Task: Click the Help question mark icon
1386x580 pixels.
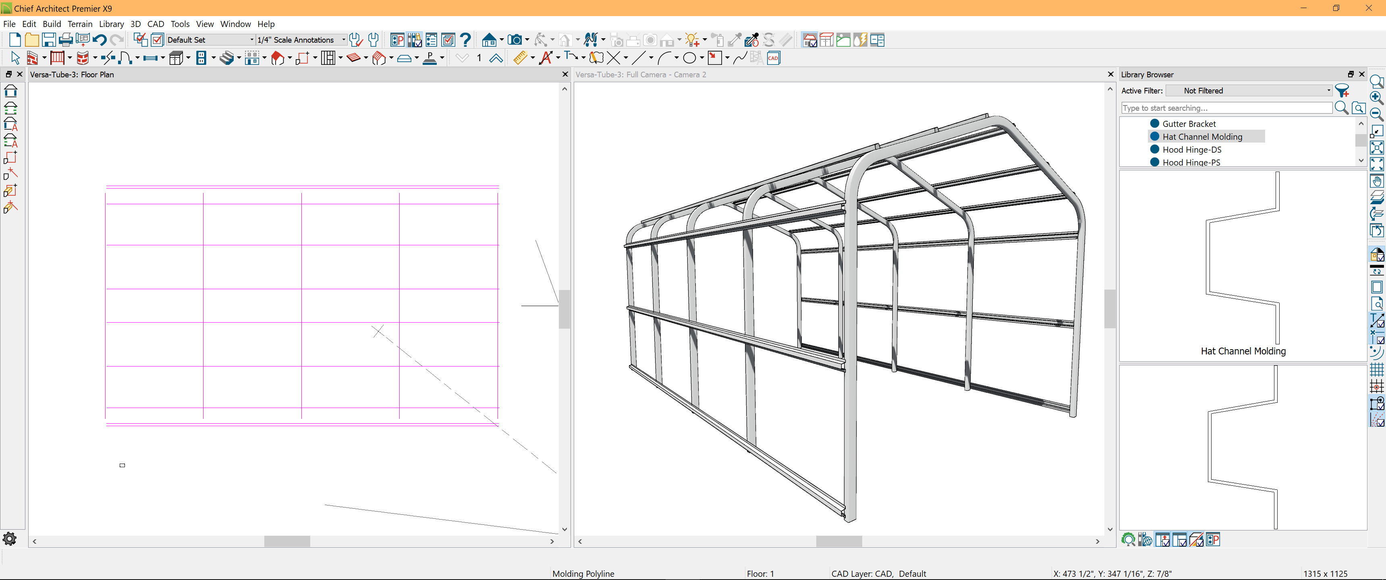Action: pyautogui.click(x=466, y=40)
